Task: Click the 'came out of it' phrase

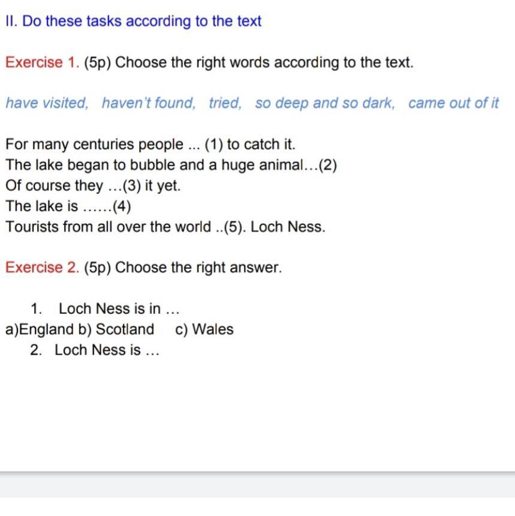Action: click(x=453, y=103)
